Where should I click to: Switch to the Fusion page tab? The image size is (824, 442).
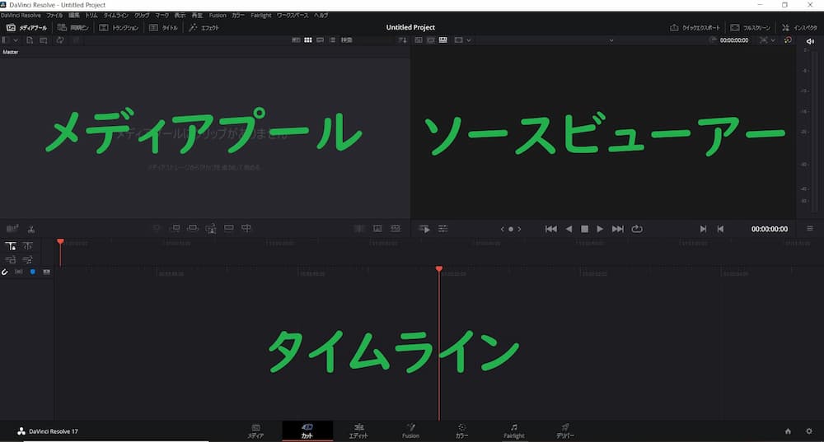pos(410,431)
